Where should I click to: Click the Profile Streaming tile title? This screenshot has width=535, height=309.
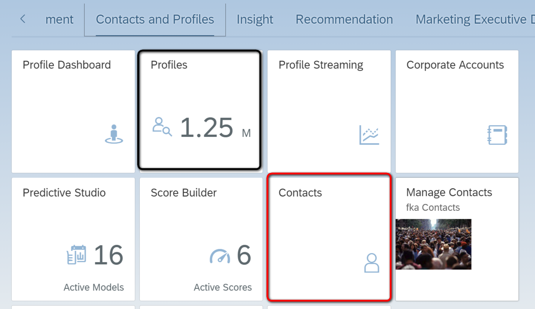point(321,65)
